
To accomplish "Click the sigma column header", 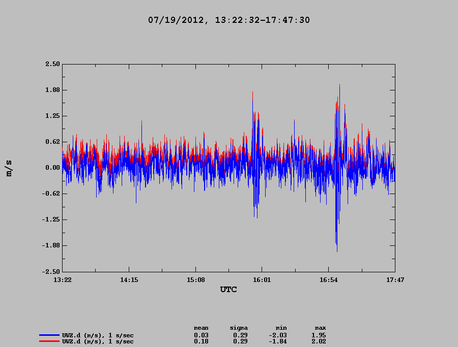I will click(239, 328).
